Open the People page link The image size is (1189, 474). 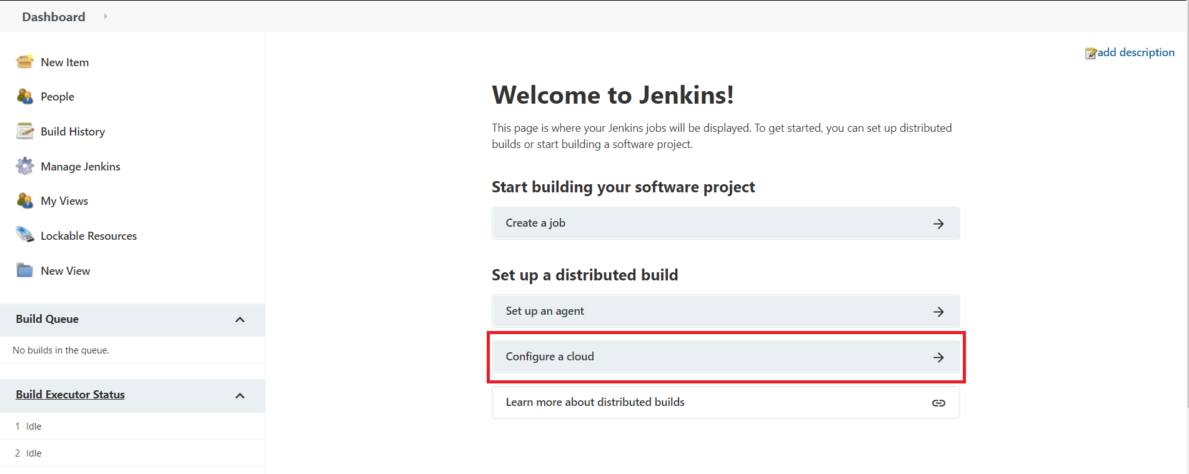(x=57, y=96)
